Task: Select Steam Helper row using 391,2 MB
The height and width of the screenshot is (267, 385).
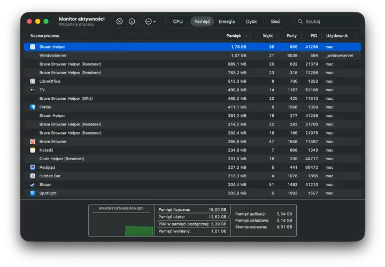Action: coord(192,116)
